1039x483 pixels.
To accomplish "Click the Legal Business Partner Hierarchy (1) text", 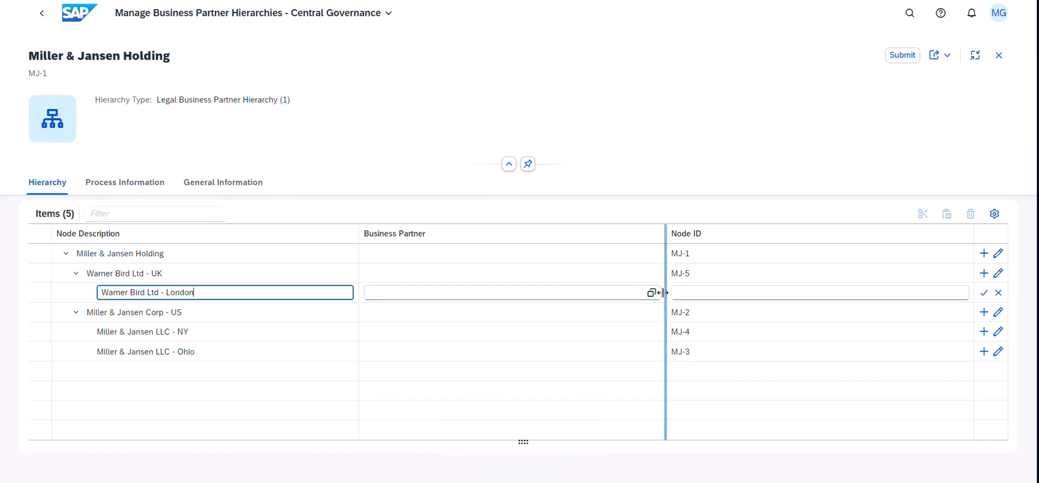I will pos(223,100).
